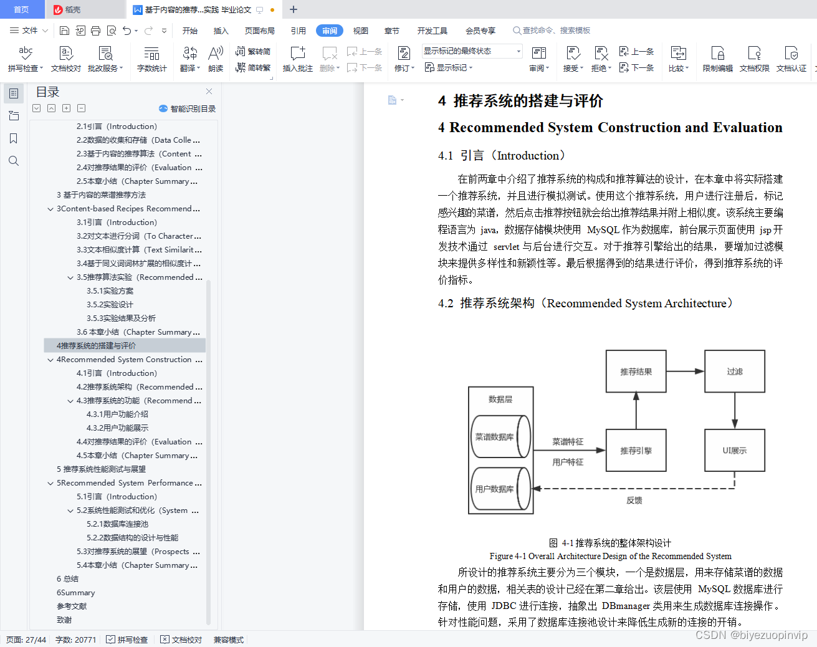The image size is (817, 647).
Task: Select outline item 4.2推荐系统架构
Action: point(140,387)
